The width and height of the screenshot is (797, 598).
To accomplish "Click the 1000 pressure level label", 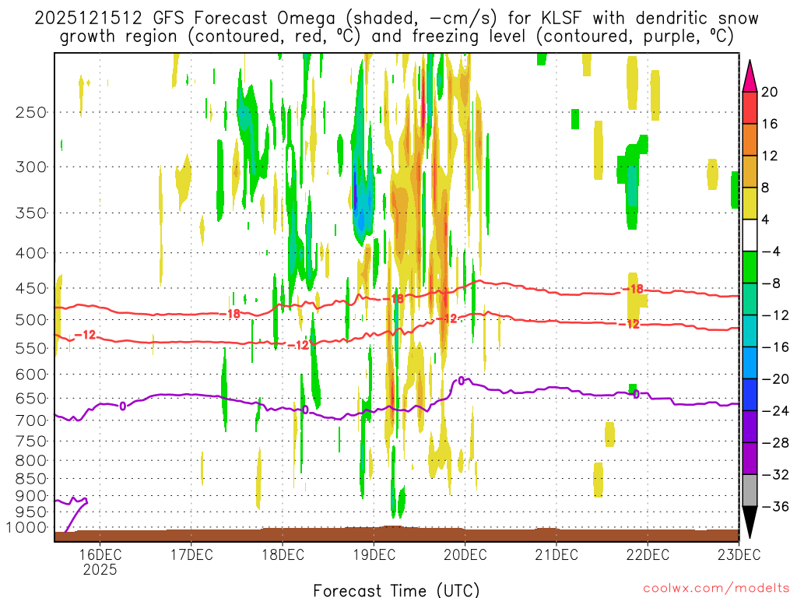I will pos(26,528).
